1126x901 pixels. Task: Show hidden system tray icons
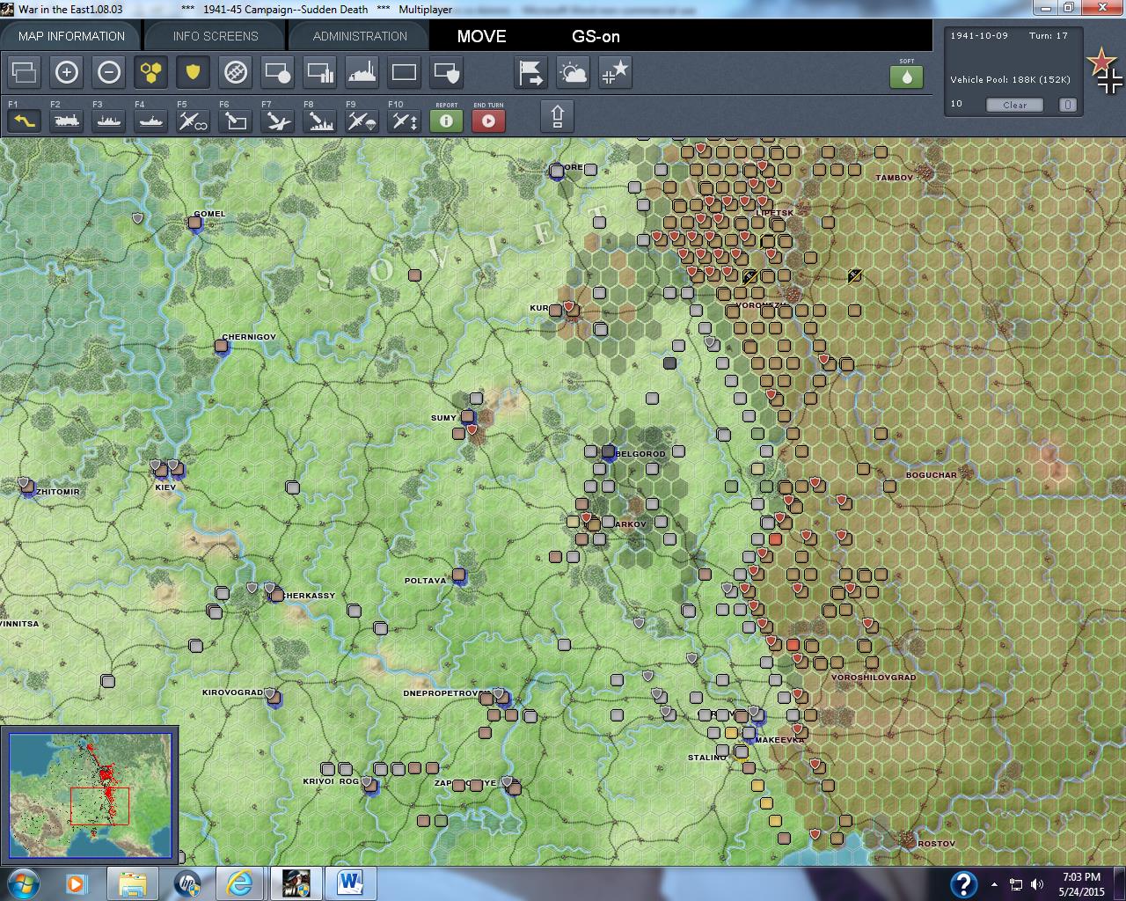coord(995,884)
